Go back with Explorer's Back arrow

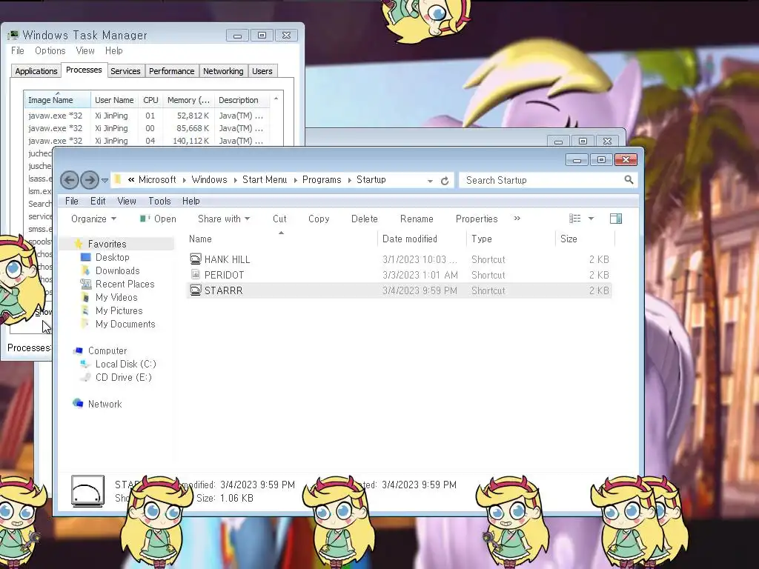[x=69, y=181]
